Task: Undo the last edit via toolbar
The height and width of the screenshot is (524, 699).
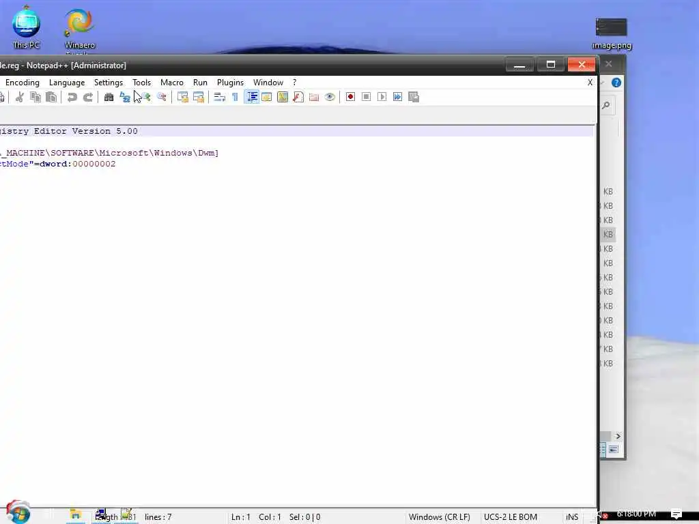Action: point(72,97)
